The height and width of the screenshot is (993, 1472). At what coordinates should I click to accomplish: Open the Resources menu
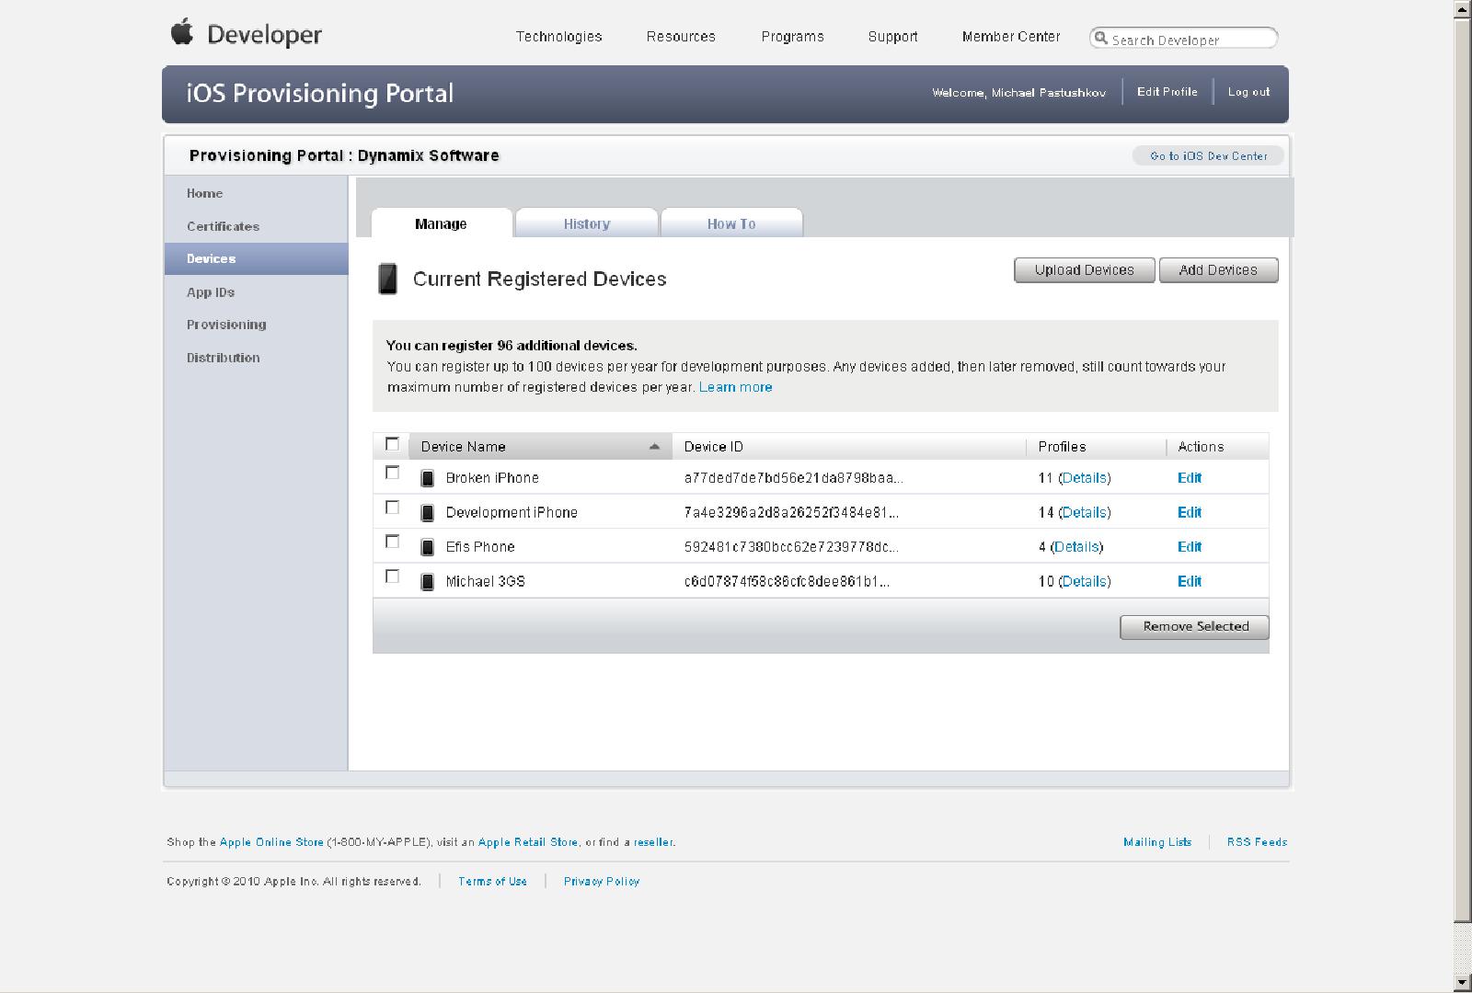681,37
